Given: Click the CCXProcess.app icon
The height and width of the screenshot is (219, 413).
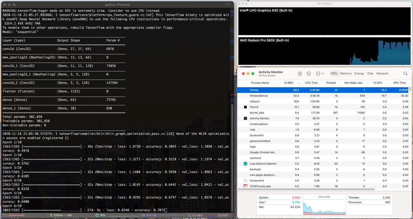Looking at the screenshot, I should [245, 186].
